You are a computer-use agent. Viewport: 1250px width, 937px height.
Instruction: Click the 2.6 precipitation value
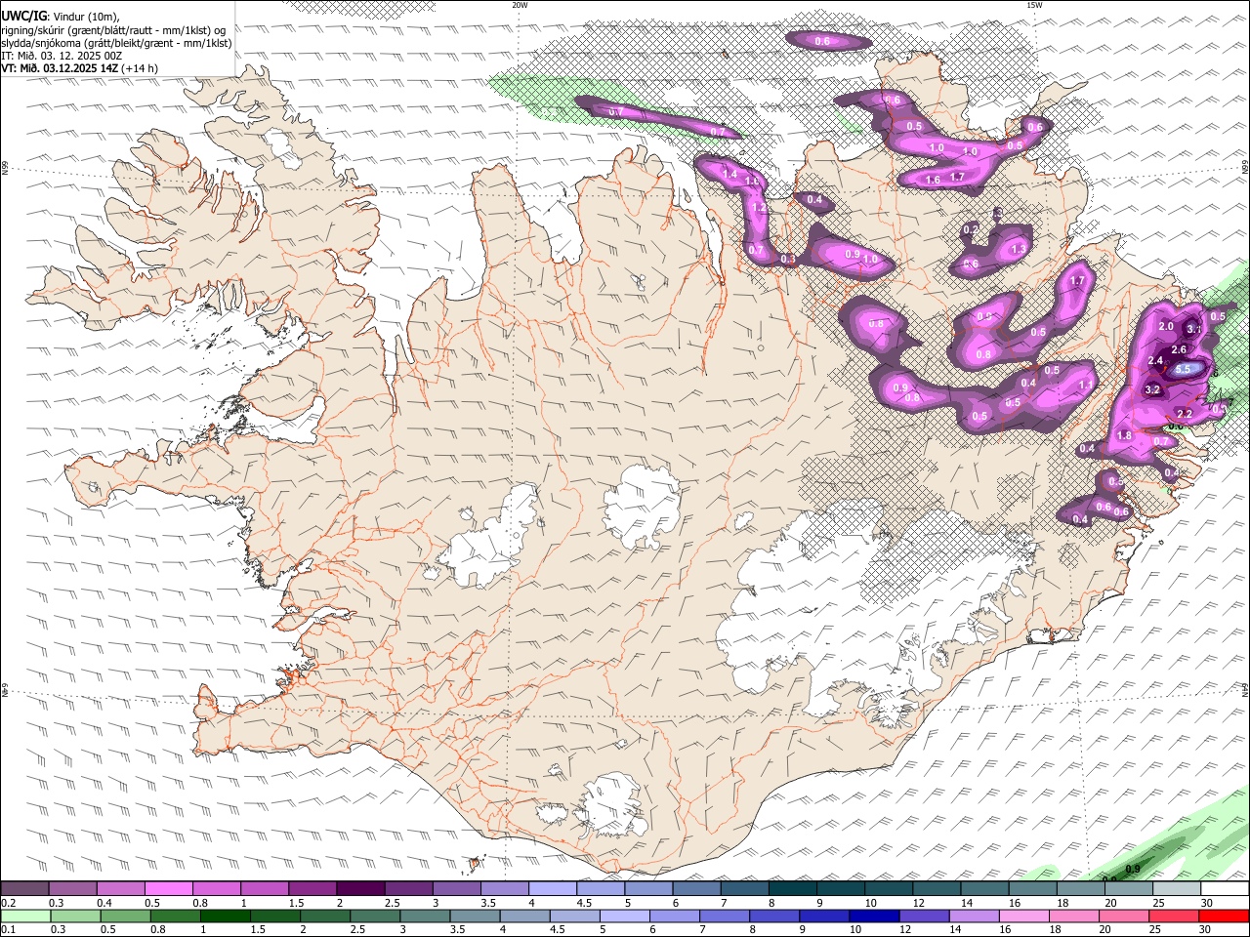1179,349
